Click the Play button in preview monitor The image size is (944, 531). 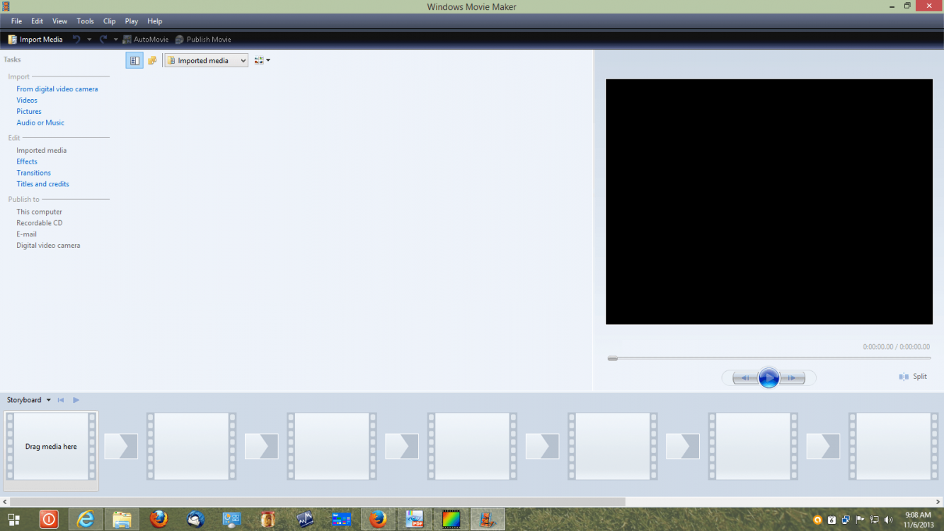769,378
